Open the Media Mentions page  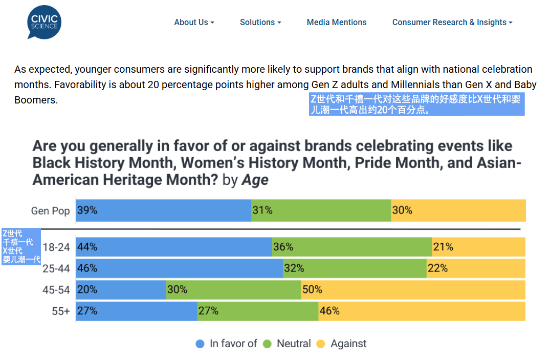337,23
